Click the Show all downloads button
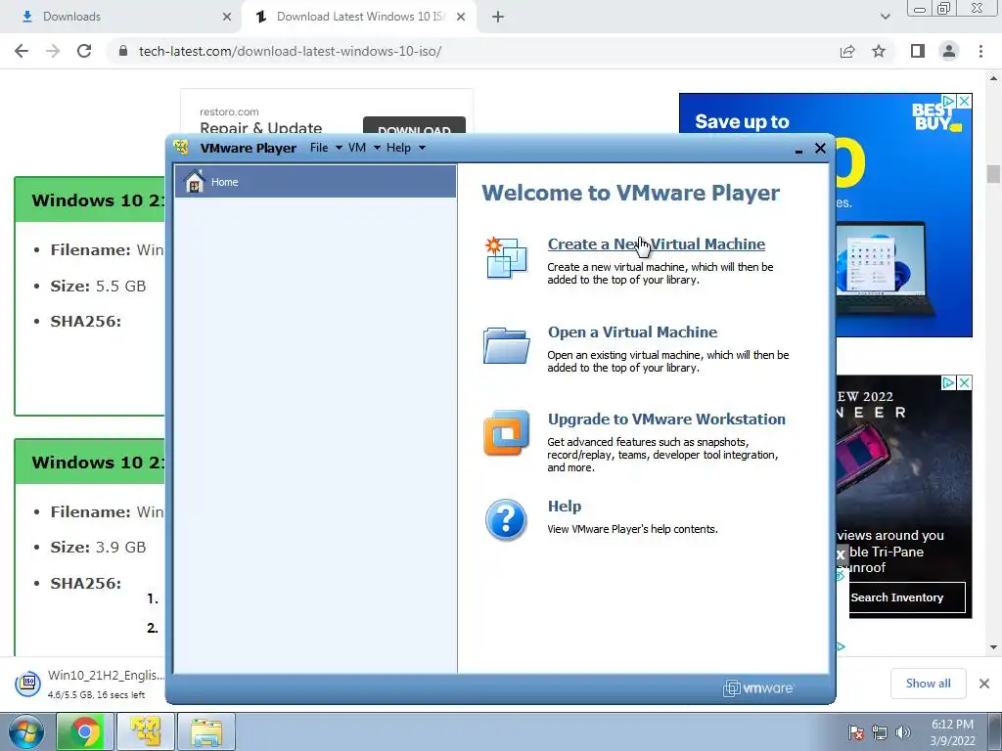This screenshot has height=751, width=1002. pyautogui.click(x=928, y=684)
